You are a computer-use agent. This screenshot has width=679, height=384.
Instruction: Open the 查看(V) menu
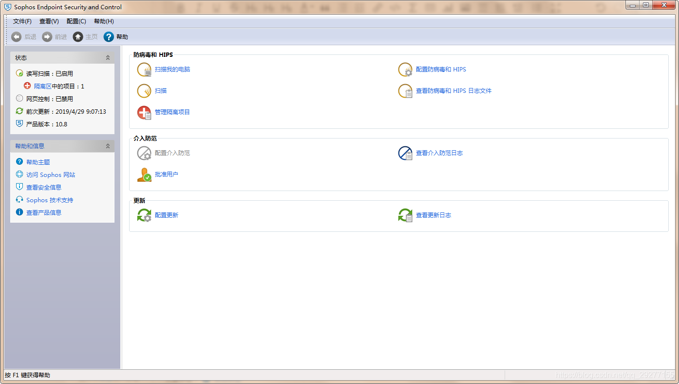point(49,21)
